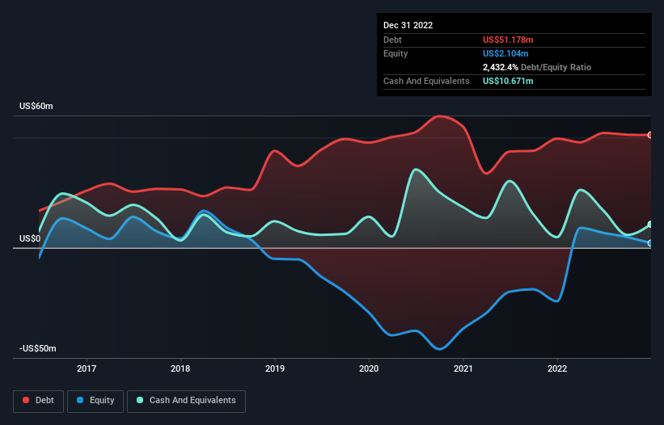Click the US$60m axis label
The width and height of the screenshot is (664, 425).
[x=36, y=106]
